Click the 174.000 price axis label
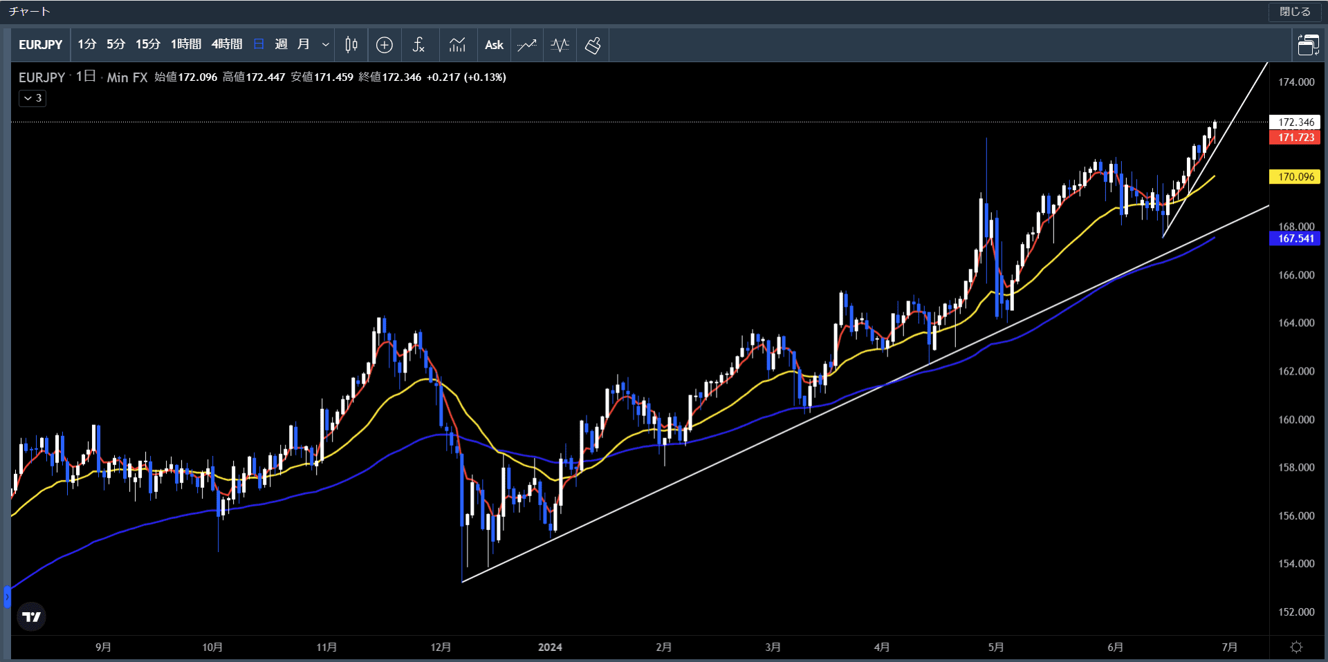 (1296, 82)
